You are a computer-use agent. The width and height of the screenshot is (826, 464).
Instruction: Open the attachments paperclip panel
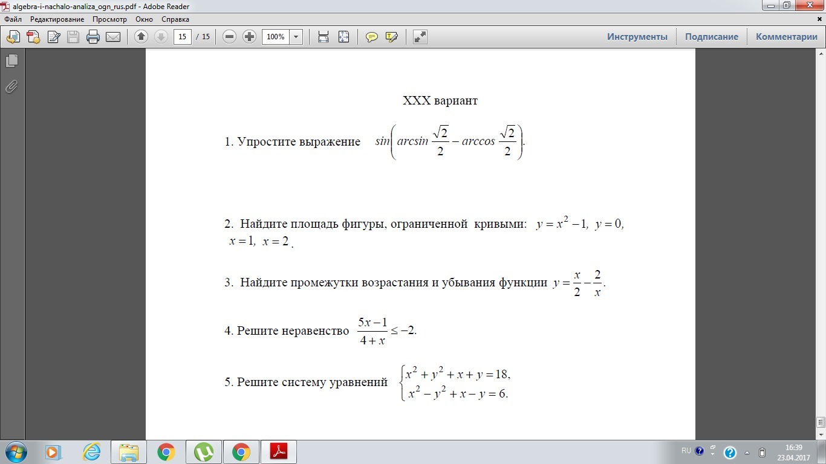[x=11, y=87]
